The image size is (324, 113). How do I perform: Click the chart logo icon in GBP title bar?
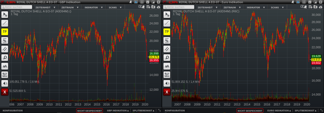tap(3, 2)
